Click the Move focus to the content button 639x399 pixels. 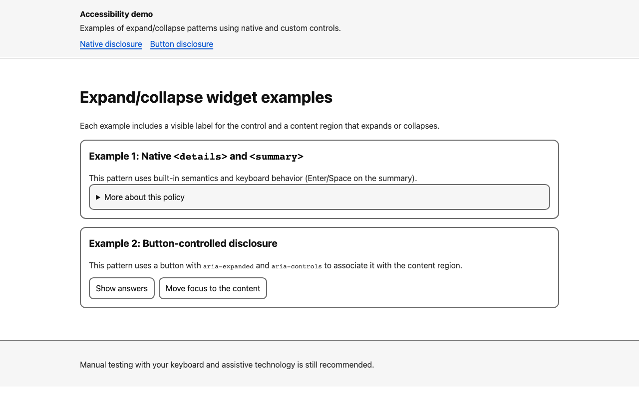(x=213, y=288)
